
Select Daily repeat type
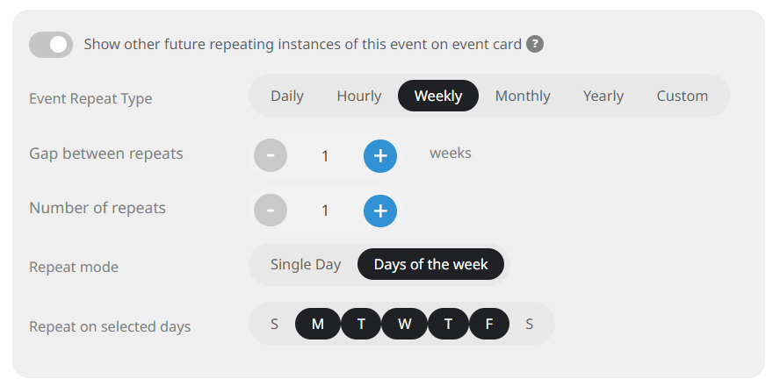[287, 96]
